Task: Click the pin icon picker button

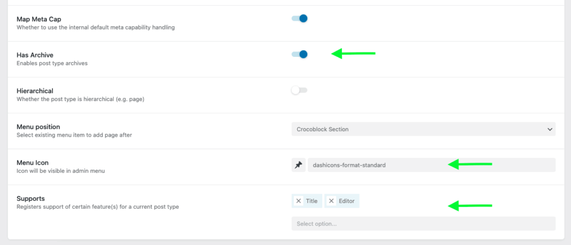Action: pyautogui.click(x=298, y=165)
